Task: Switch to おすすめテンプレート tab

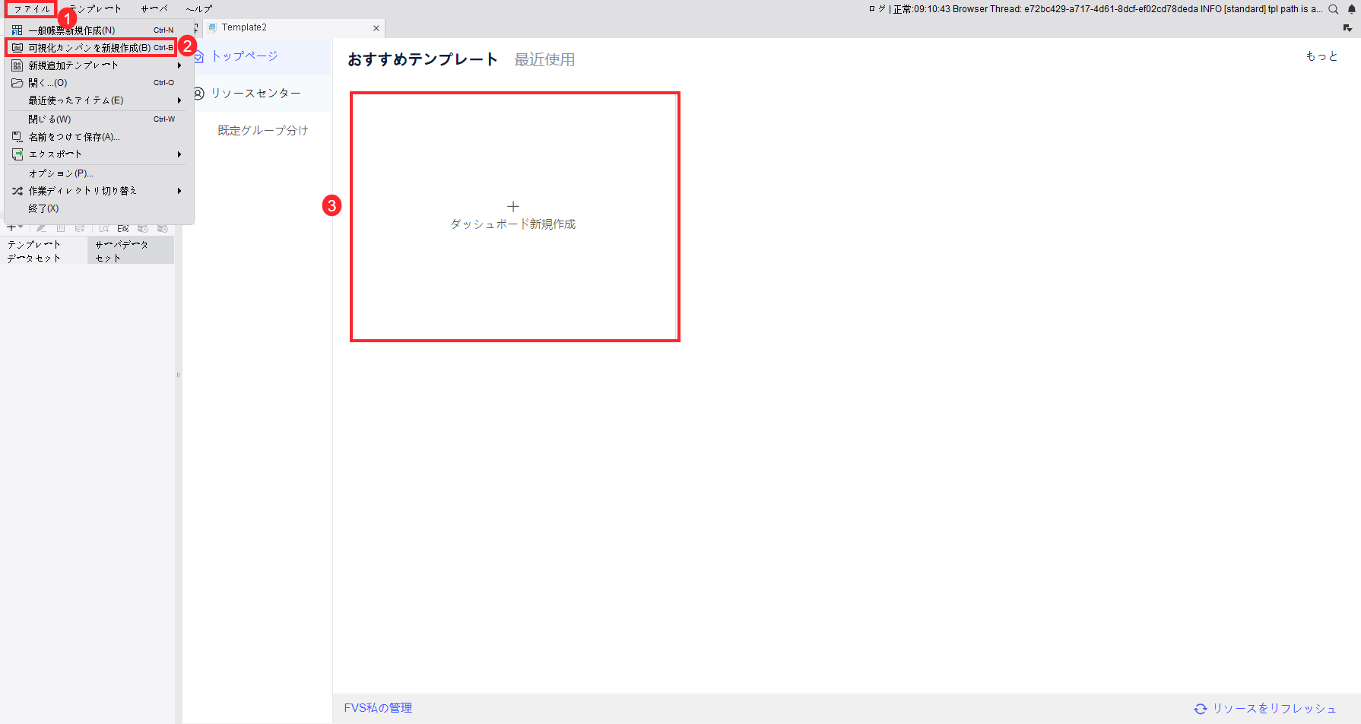Action: [423, 59]
